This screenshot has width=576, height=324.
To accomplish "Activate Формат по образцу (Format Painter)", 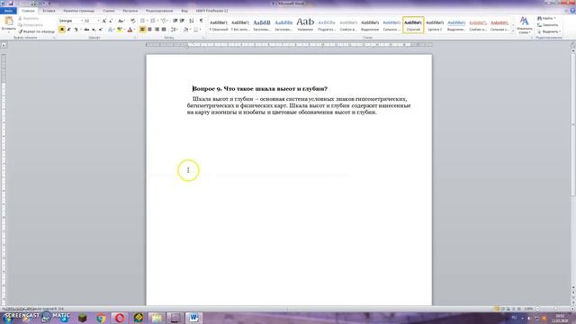I will click(x=36, y=31).
